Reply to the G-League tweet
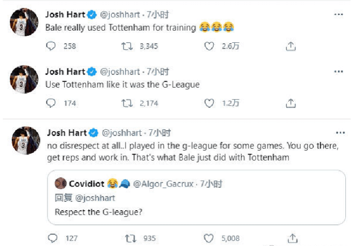The image size is (353, 246). pos(51,103)
